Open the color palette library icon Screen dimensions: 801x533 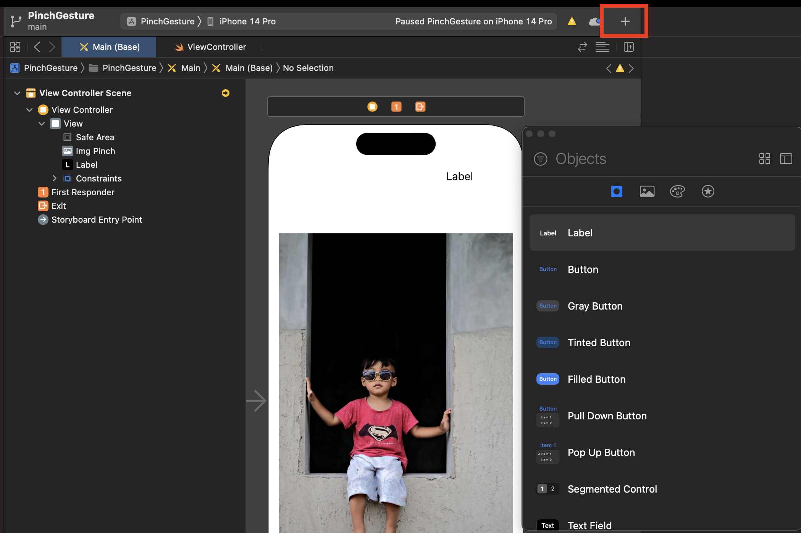click(x=677, y=191)
